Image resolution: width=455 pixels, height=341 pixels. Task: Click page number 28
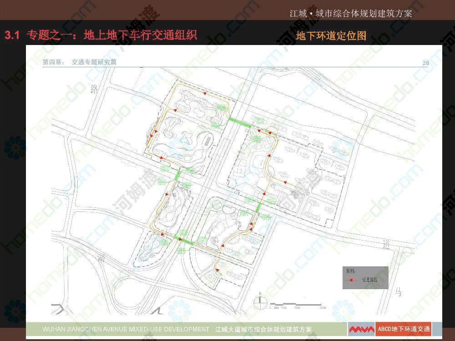point(425,63)
